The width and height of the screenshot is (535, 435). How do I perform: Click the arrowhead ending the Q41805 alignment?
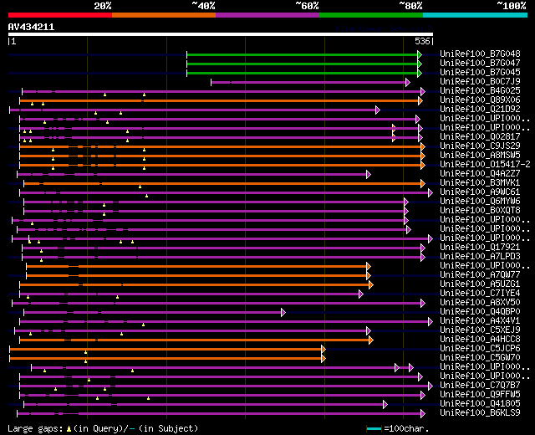coord(385,405)
